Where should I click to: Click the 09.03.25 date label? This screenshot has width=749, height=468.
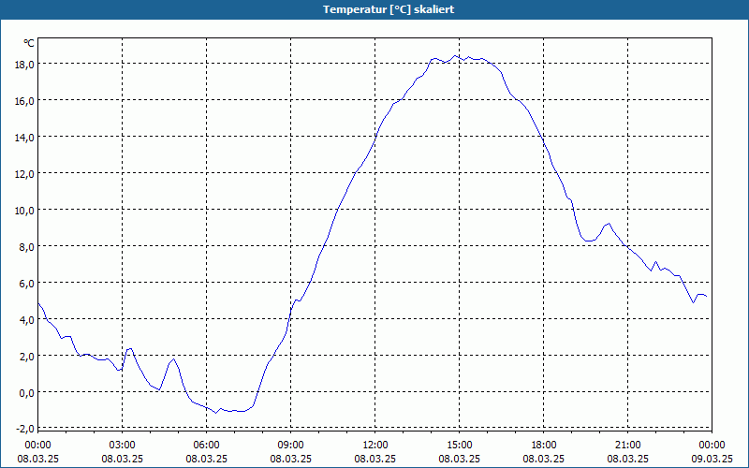point(712,459)
